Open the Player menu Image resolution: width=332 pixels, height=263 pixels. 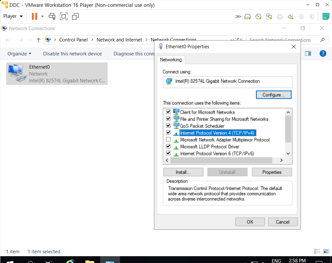pos(13,16)
